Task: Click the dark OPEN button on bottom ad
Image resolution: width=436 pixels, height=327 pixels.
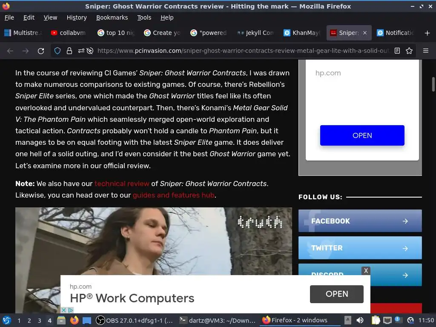Action: 336,294
